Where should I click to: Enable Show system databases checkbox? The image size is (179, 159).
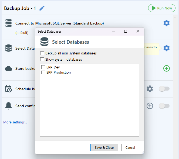pos(42,59)
